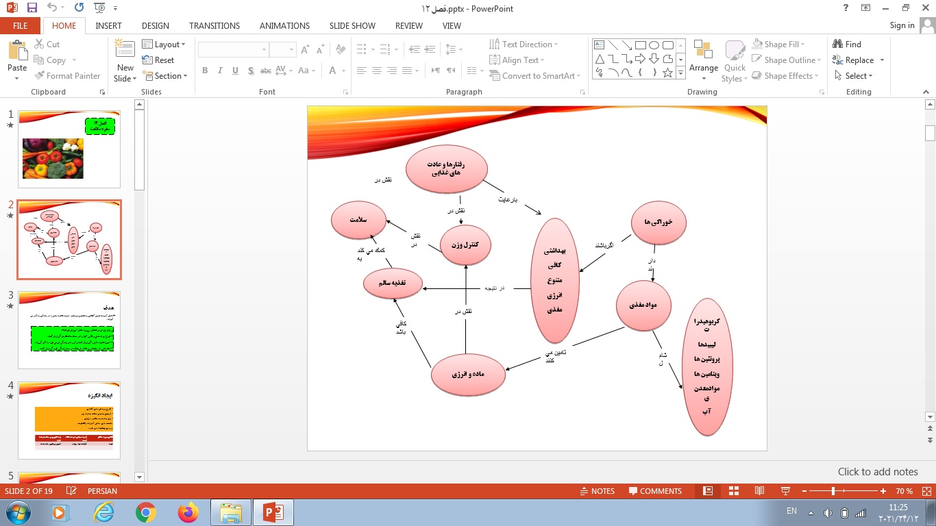Click the zoom slider in status bar
936x526 pixels.
pos(833,491)
